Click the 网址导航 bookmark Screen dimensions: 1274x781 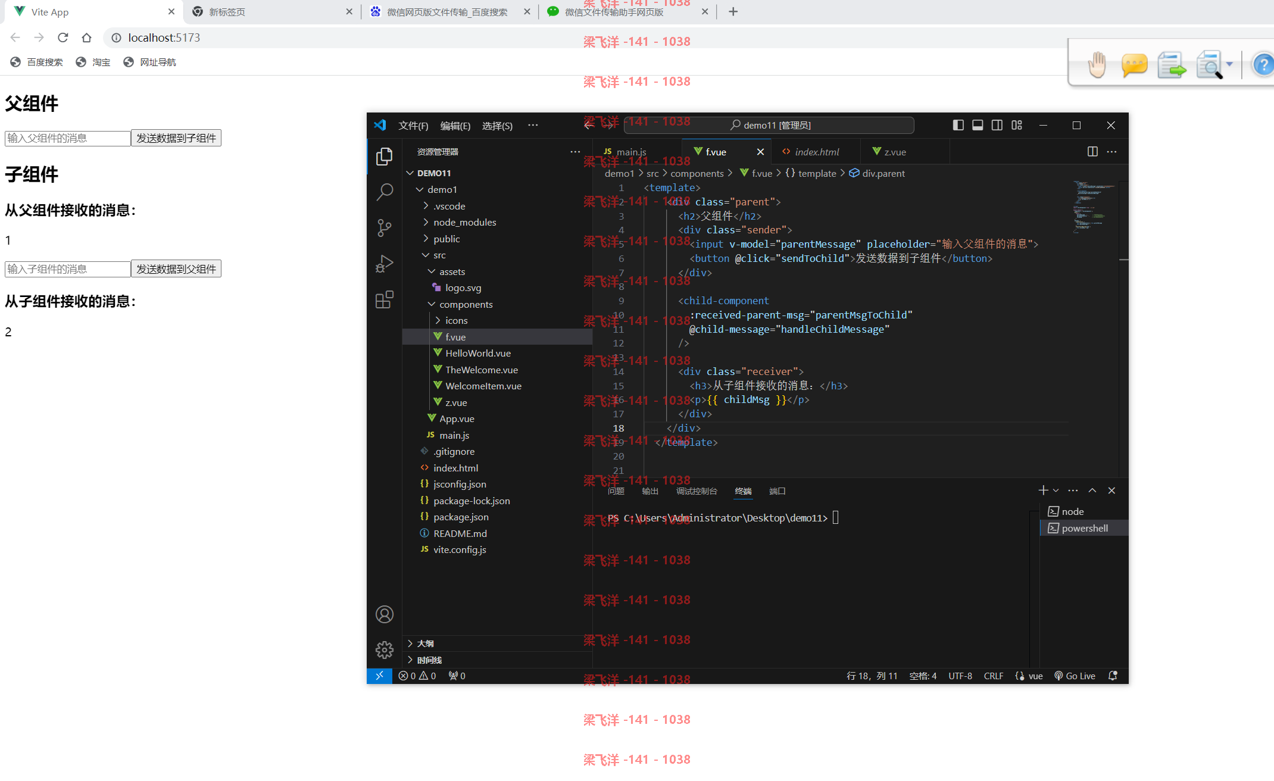click(x=150, y=62)
